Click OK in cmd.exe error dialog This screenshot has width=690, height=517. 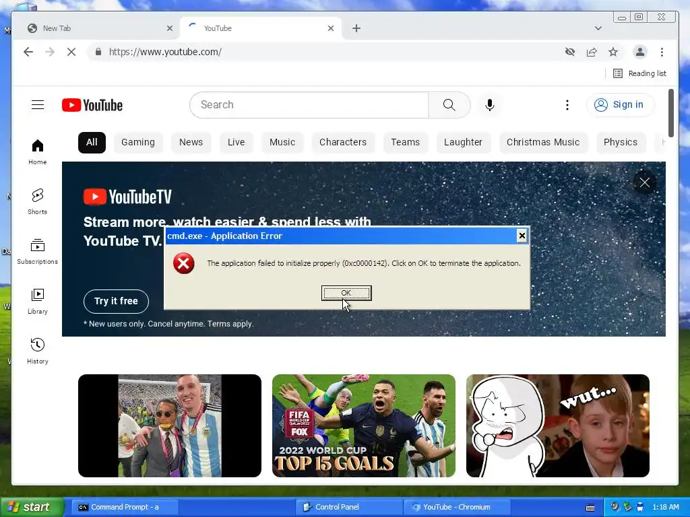pyautogui.click(x=346, y=293)
